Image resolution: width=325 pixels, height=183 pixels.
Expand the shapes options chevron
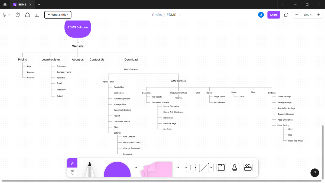(136, 167)
